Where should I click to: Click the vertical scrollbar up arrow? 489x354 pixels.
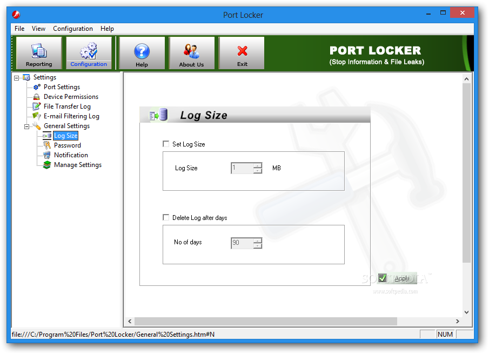466,79
